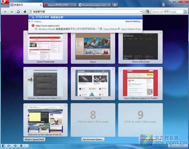Open the Google search engine dropdown
Viewport: 189px width, 149px height.
148,12
